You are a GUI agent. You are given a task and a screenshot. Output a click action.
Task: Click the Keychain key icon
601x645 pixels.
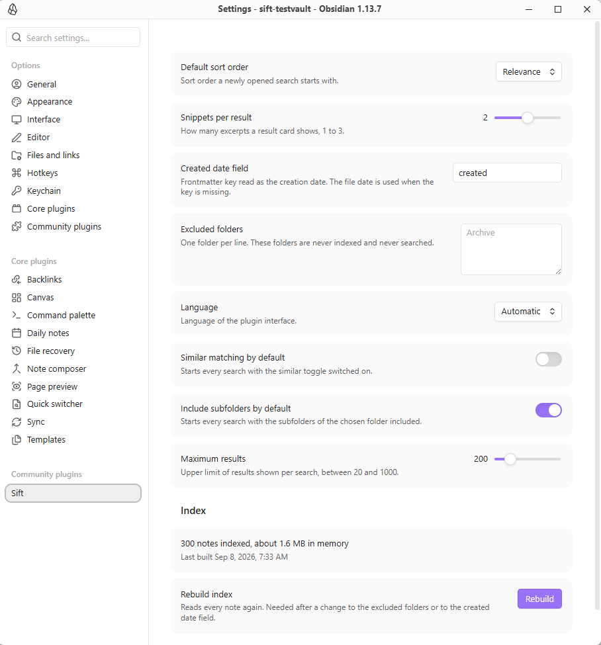pyautogui.click(x=17, y=191)
